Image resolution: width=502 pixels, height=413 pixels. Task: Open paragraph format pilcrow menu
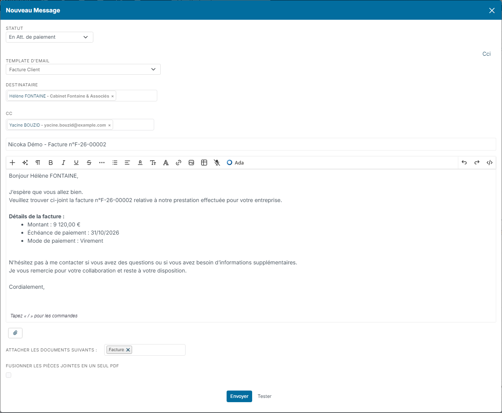[38, 163]
